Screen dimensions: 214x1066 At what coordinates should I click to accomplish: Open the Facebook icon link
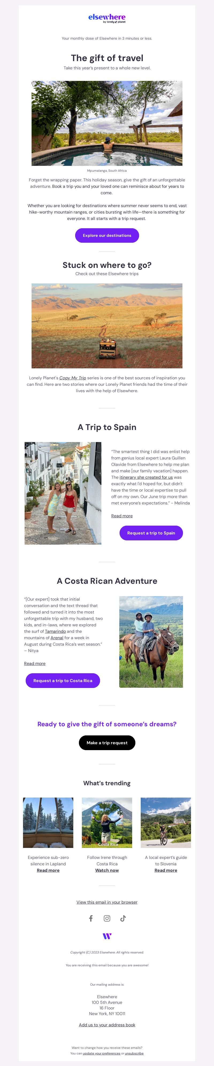pos(91,918)
